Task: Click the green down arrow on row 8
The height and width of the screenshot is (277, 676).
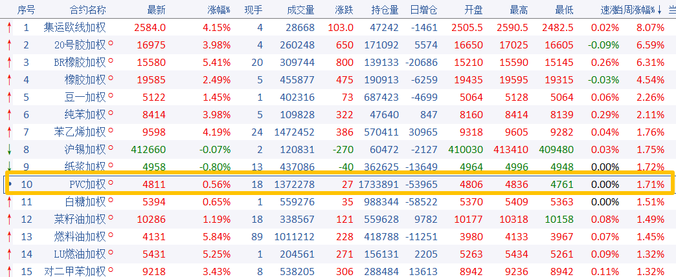Action: (9, 150)
